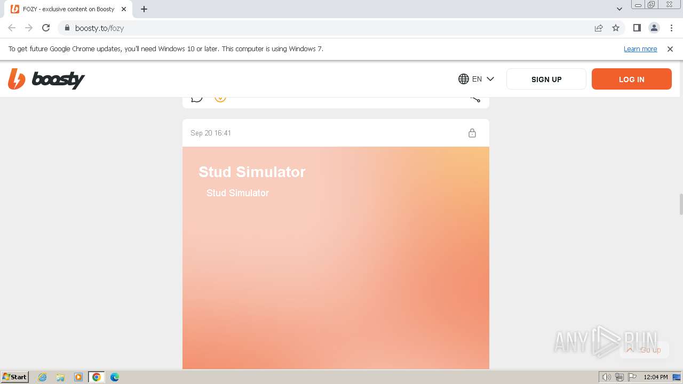Open Microsoft Edge from the taskbar
This screenshot has width=683, height=384.
click(x=115, y=377)
